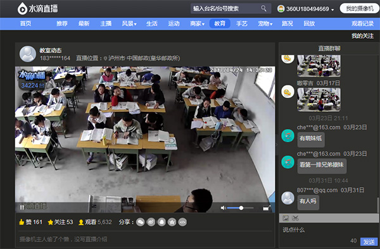Click the 水滴直播 logo
380x249 pixels.
point(37,9)
